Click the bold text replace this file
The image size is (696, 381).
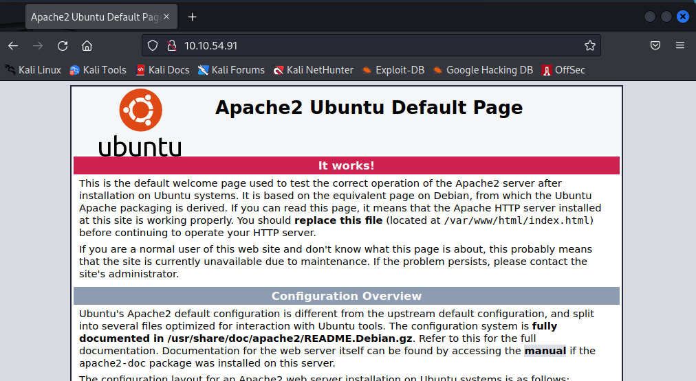pyautogui.click(x=338, y=220)
